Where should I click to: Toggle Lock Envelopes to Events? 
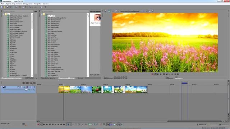(x=119, y=124)
